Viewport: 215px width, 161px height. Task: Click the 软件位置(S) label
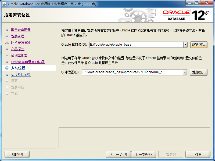70,72
